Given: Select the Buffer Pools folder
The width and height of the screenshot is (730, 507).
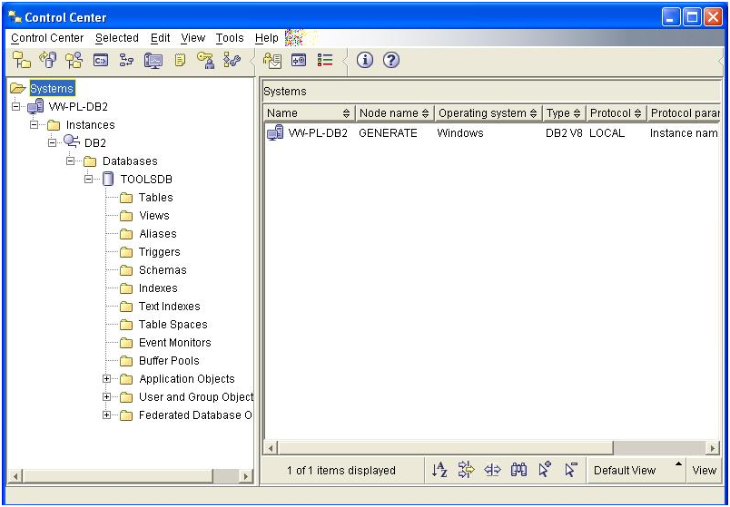Looking at the screenshot, I should (x=160, y=360).
